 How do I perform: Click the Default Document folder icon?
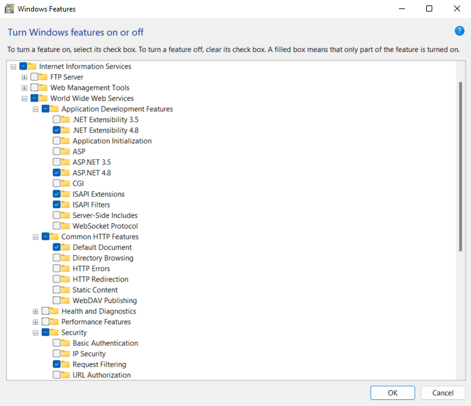[65, 247]
